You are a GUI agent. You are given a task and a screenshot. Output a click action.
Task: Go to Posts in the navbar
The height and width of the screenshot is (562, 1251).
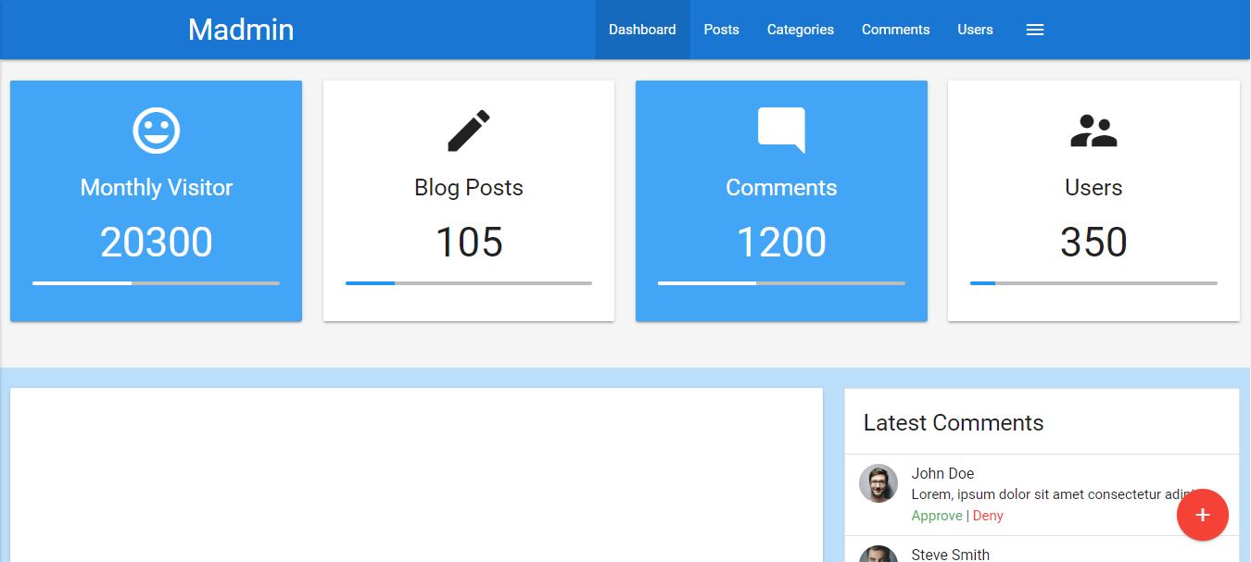[721, 30]
